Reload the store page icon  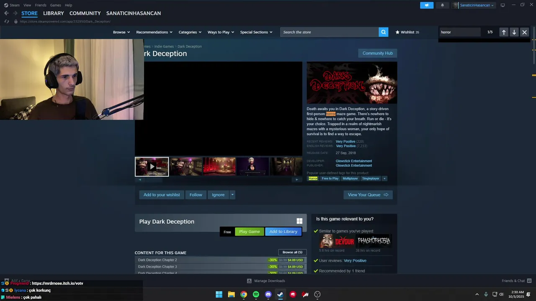pos(6,21)
